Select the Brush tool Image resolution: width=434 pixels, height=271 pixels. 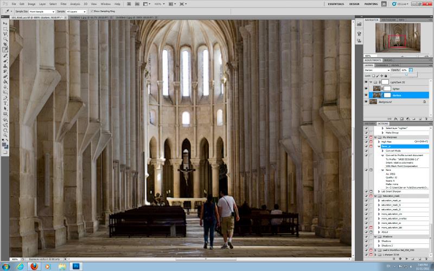pyautogui.click(x=5, y=61)
